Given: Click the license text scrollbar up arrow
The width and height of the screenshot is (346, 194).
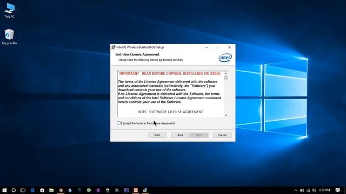Looking at the screenshot, I should coord(226,73).
